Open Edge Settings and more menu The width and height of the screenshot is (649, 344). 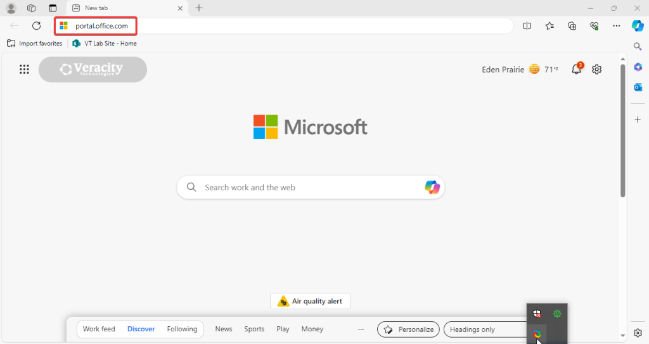coord(616,26)
